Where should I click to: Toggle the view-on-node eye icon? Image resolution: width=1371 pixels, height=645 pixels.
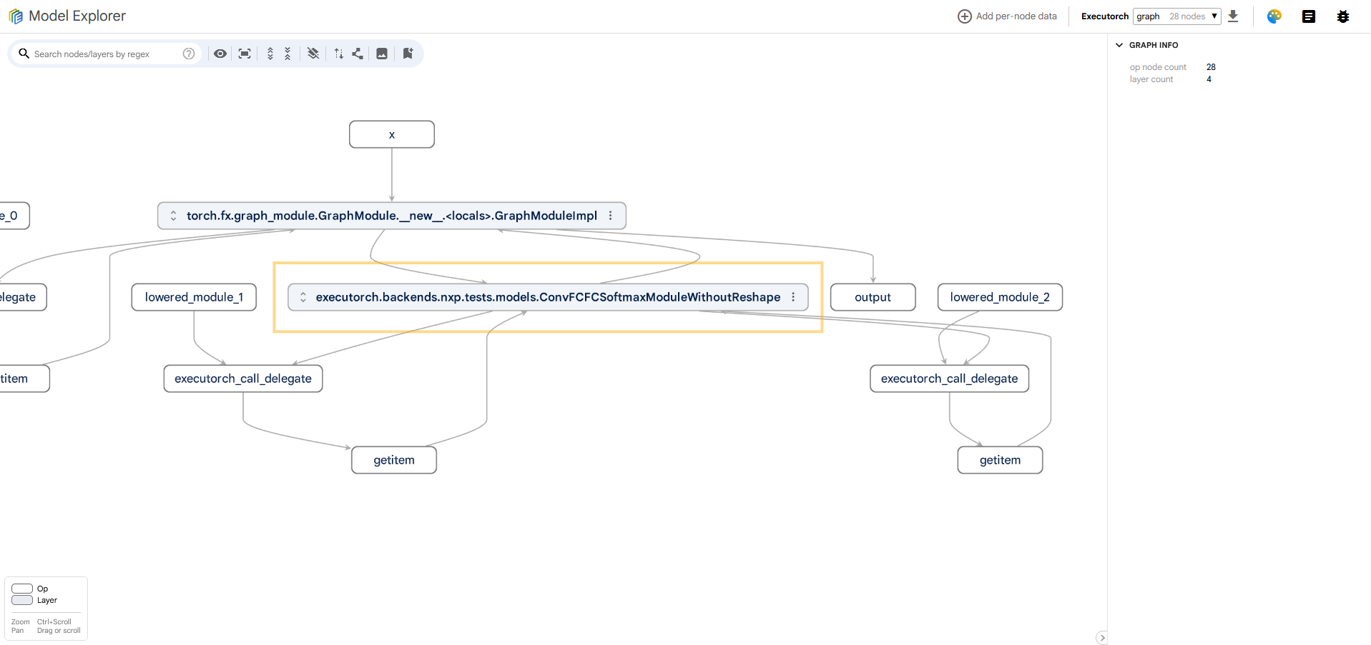coord(220,54)
